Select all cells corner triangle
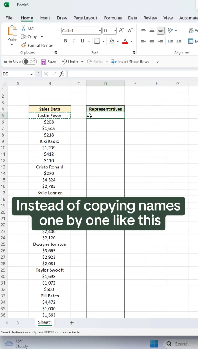The image size is (198, 349). tap(4, 84)
